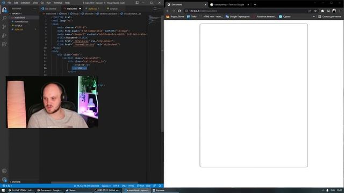Open the reading list button
Screen dimensions: 344x193
(x=329, y=17)
